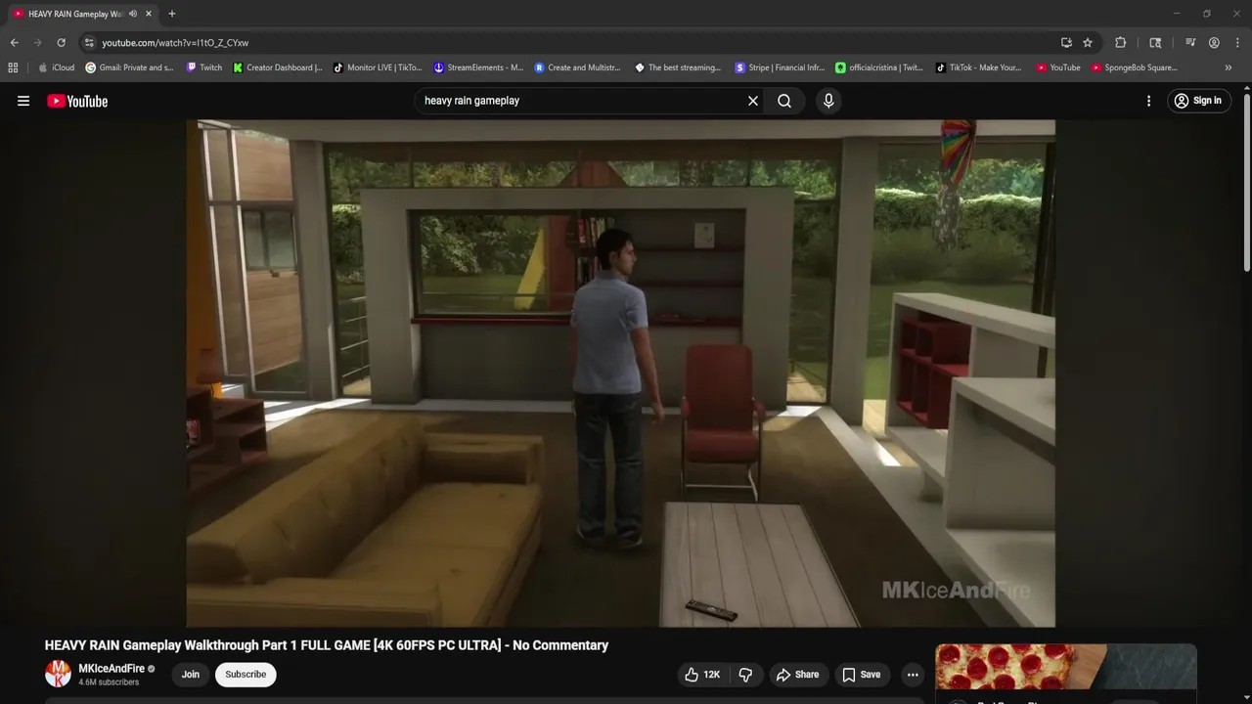1252x704 pixels.
Task: Run search with the magnifier button
Action: click(784, 101)
